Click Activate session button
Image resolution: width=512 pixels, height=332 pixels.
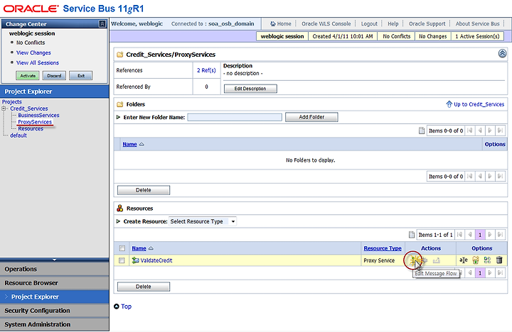28,76
